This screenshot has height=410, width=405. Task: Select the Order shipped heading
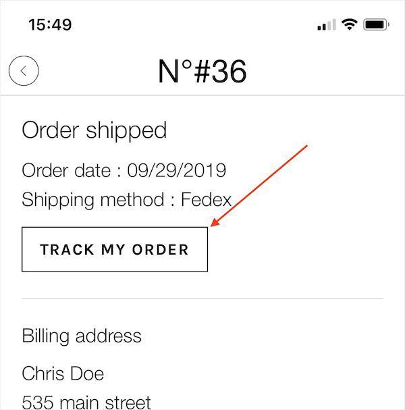94,130
